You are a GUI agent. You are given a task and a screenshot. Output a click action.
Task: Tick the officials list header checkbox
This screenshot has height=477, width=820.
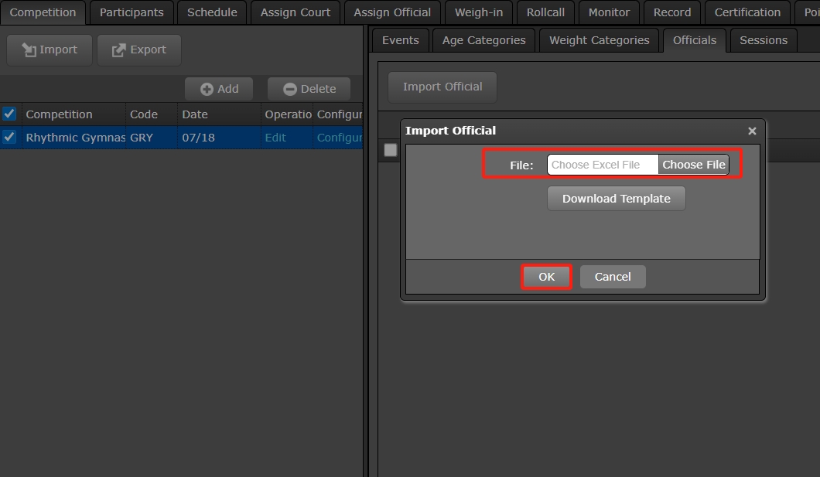click(391, 150)
